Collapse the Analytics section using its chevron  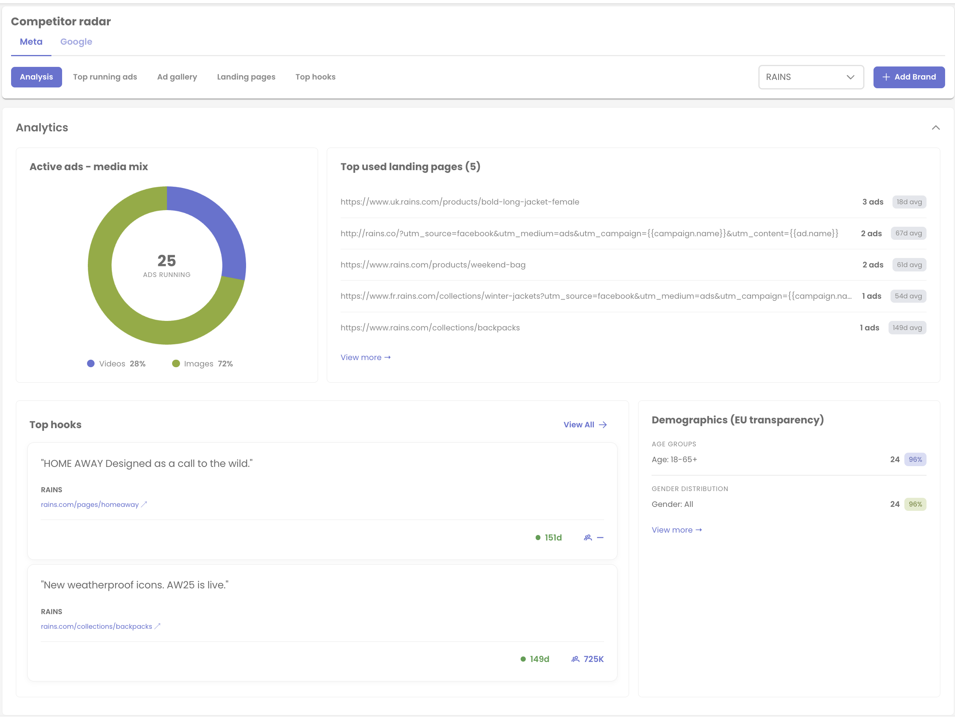click(x=936, y=127)
